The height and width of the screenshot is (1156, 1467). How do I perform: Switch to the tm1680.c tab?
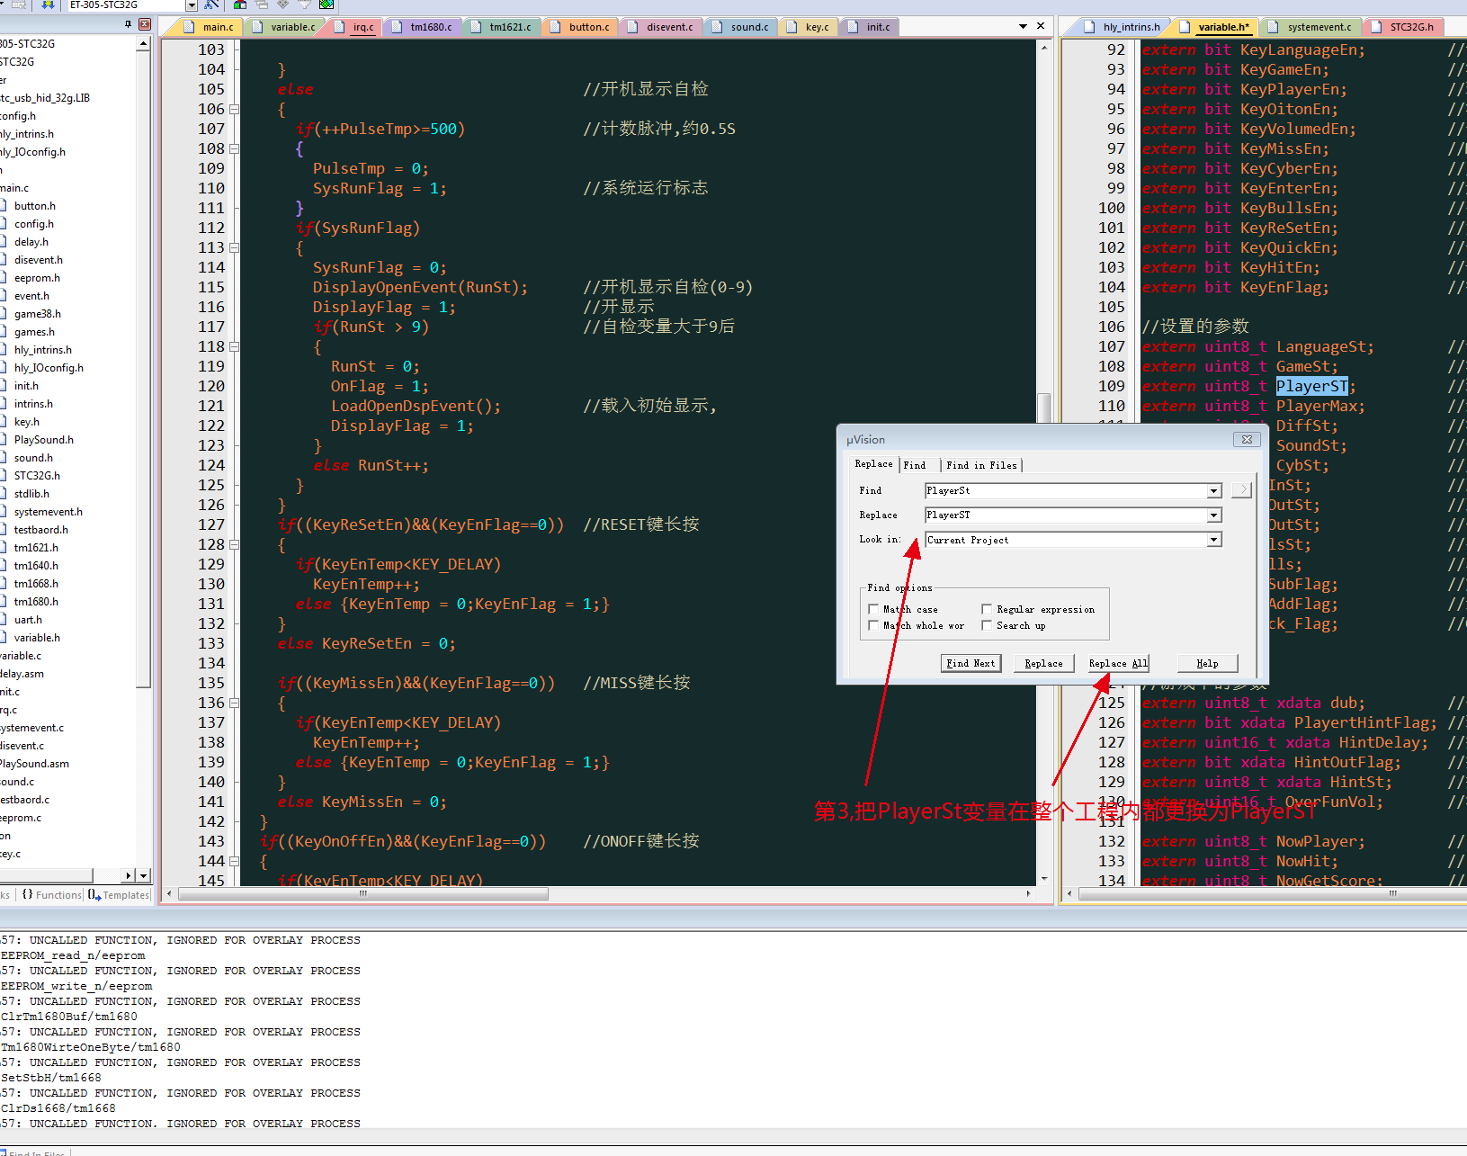(423, 27)
